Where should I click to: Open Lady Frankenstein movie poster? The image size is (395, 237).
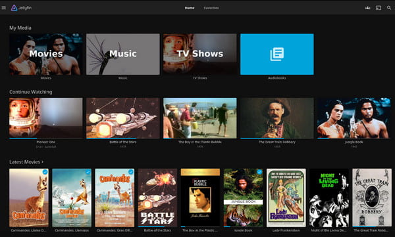point(286,198)
